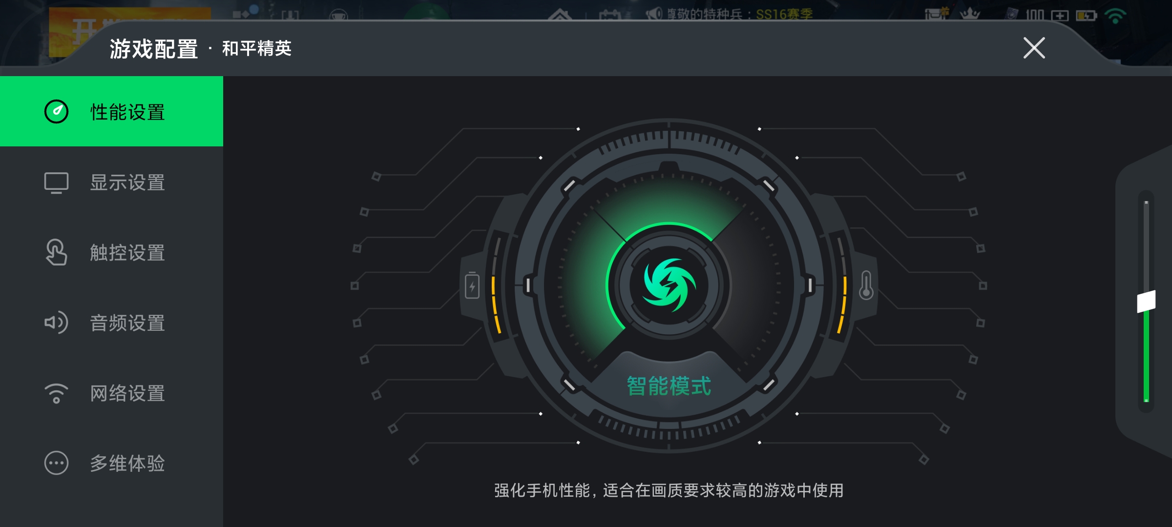
Task: Tap the thermometer icon beside the dial
Action: [866, 285]
